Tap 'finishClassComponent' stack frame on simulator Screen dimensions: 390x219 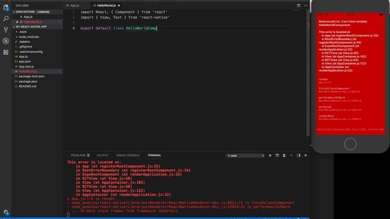point(339,90)
